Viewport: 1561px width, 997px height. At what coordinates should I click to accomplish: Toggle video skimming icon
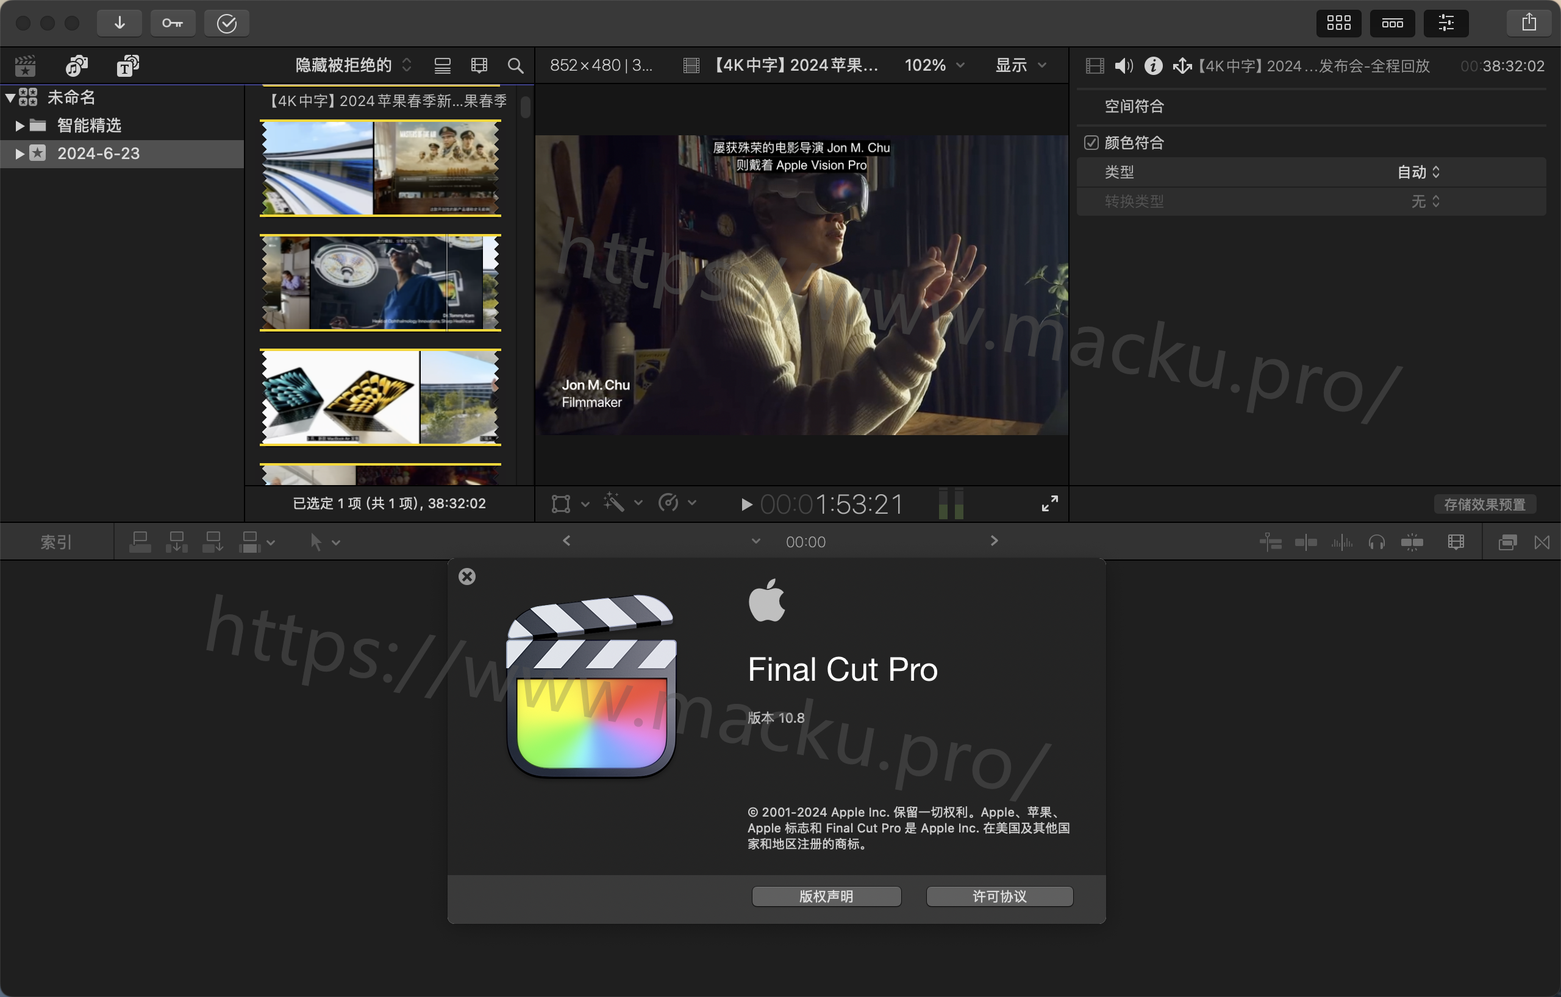pos(1306,542)
